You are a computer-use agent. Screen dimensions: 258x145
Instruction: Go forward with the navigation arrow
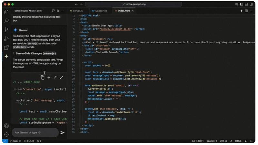tap(81, 4)
